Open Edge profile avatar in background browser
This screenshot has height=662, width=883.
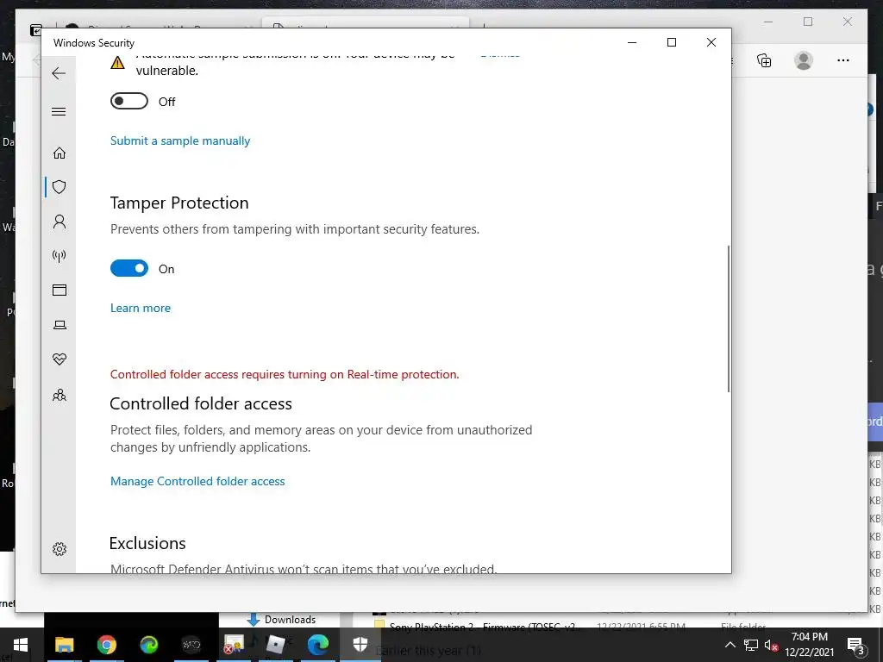(804, 60)
